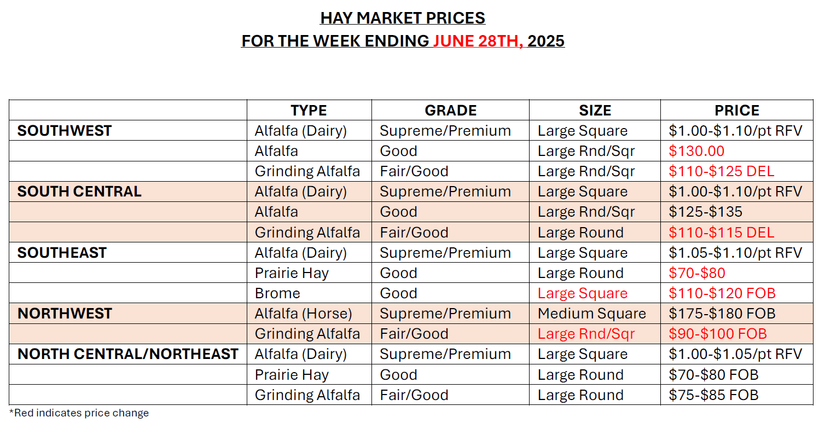The width and height of the screenshot is (825, 423).
Task: Select the red $90-$100 FOB price
Action: (x=717, y=334)
